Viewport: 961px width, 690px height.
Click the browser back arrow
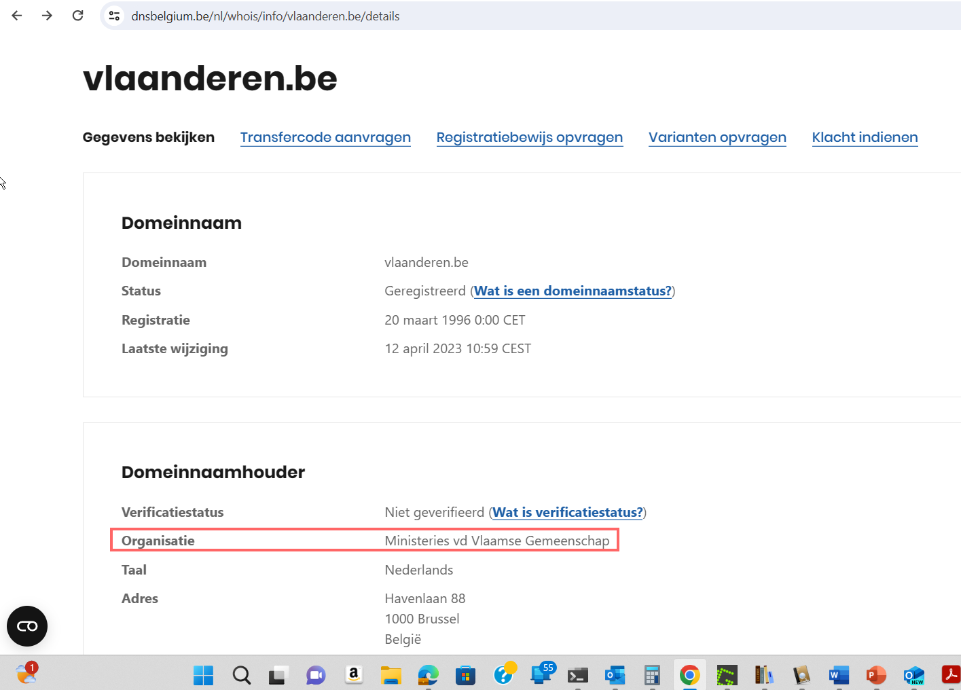(17, 16)
